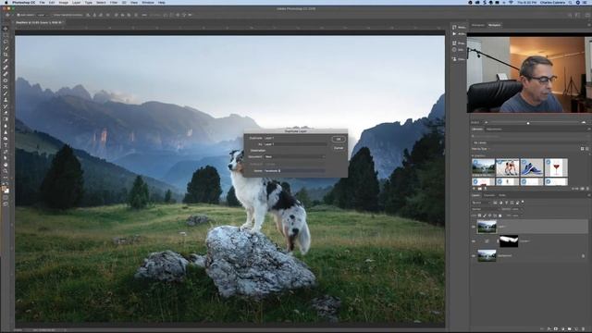Open the blend mode Normal dropdown
The height and width of the screenshot is (333, 592).
click(x=484, y=209)
